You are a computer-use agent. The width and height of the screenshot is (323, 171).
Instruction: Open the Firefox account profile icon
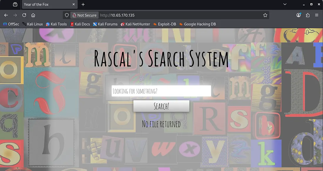299,15
